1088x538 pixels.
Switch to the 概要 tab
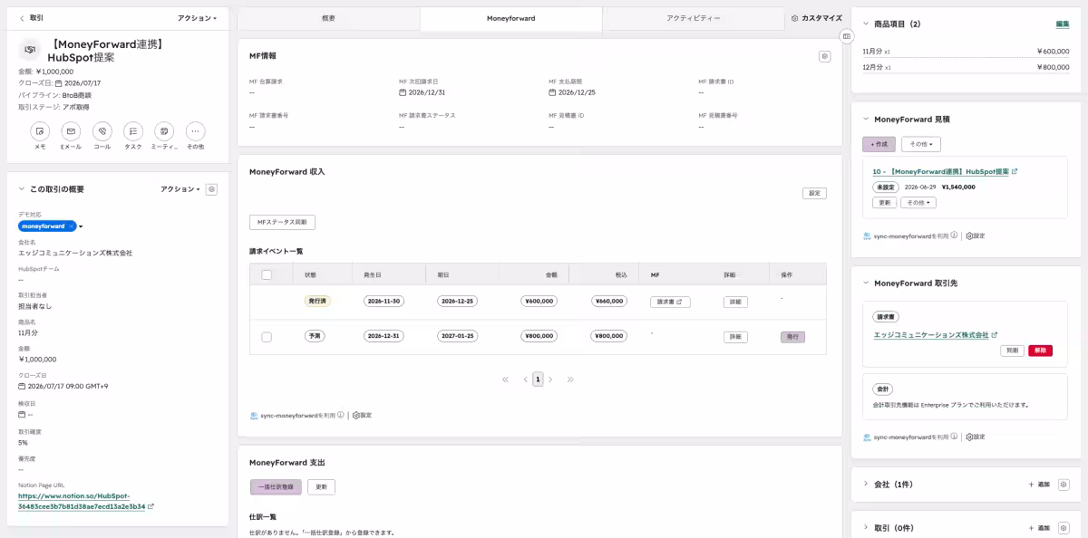click(328, 18)
